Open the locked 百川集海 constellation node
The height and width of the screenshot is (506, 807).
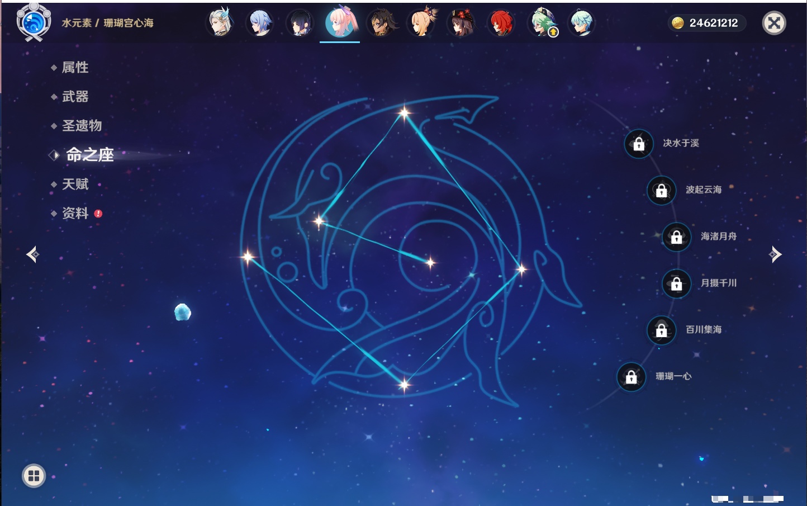661,330
